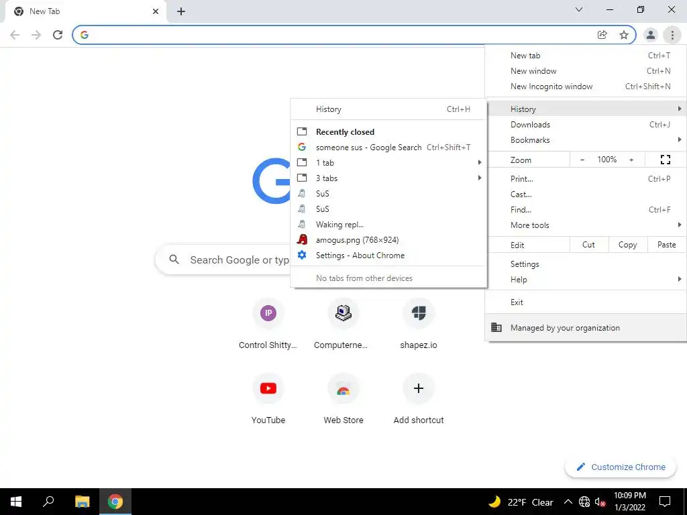Reload the page with the refresh icon
The height and width of the screenshot is (515, 687).
[x=58, y=35]
